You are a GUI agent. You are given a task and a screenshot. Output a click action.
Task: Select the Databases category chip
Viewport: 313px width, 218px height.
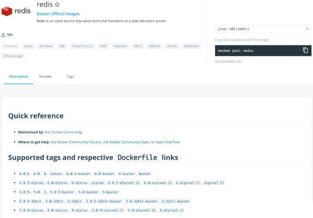click(191, 46)
